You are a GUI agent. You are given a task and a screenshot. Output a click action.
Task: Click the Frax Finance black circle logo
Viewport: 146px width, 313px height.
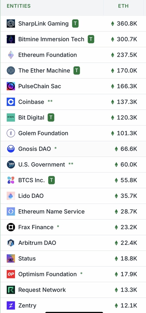point(11,227)
